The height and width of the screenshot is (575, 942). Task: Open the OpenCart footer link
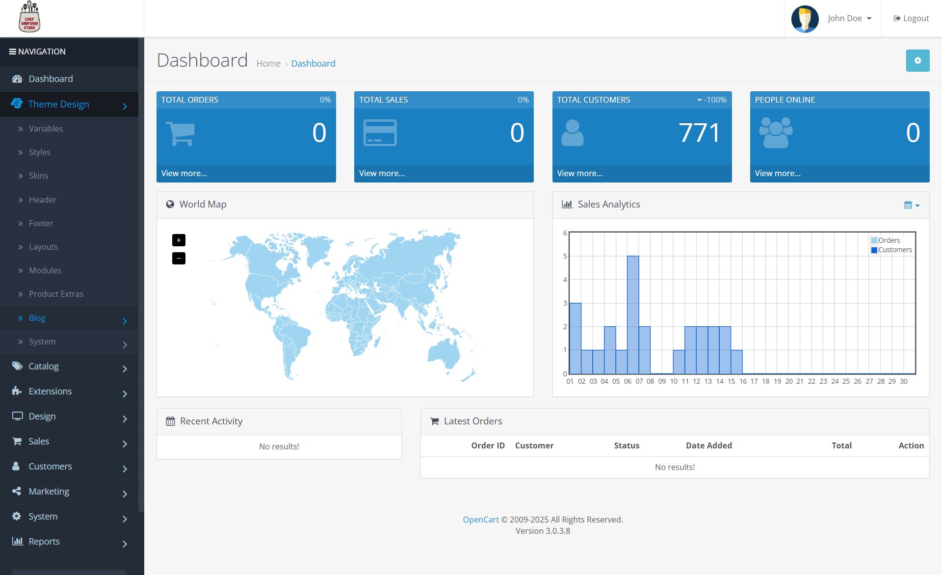coord(480,520)
